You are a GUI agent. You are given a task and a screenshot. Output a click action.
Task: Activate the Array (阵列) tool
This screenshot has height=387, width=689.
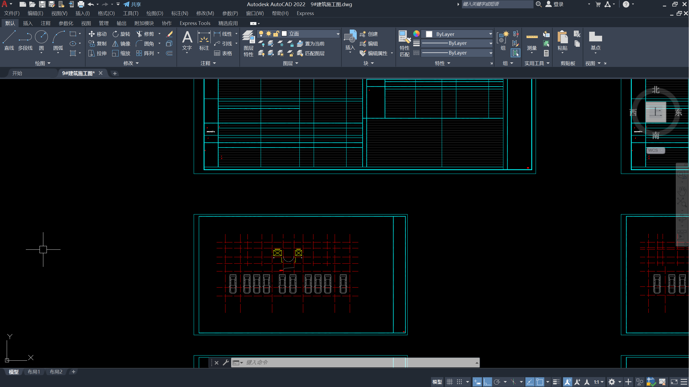click(145, 53)
